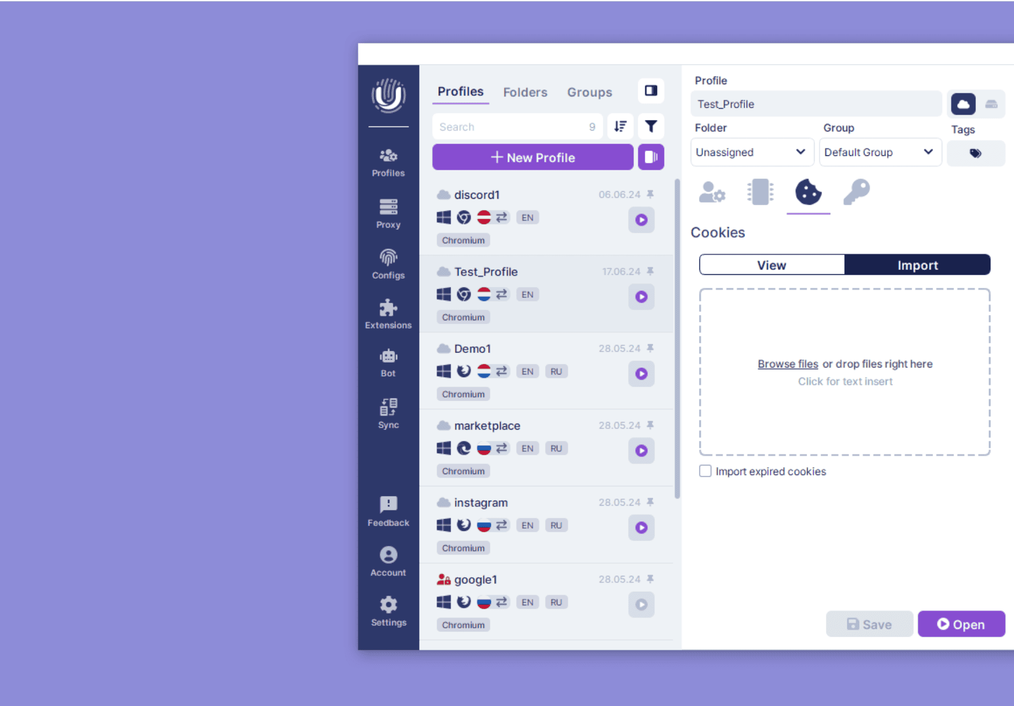Toggle the side panel layout icon
This screenshot has height=706, width=1014.
pos(651,91)
